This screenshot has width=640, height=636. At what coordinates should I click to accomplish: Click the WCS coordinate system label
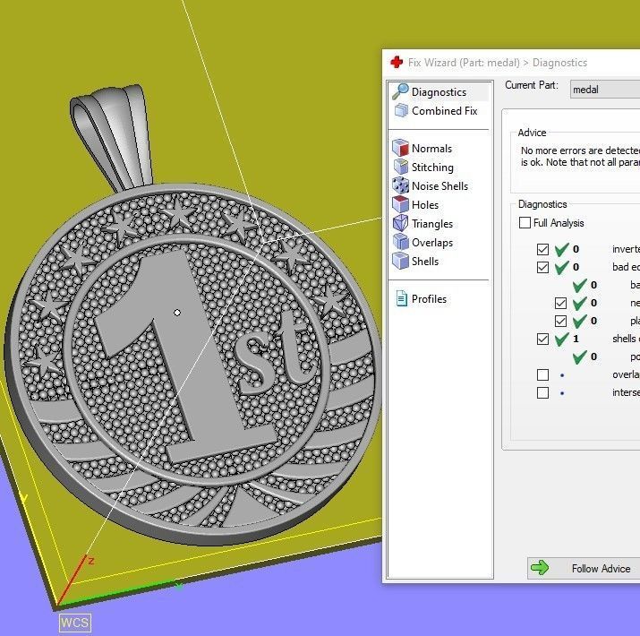click(x=75, y=623)
